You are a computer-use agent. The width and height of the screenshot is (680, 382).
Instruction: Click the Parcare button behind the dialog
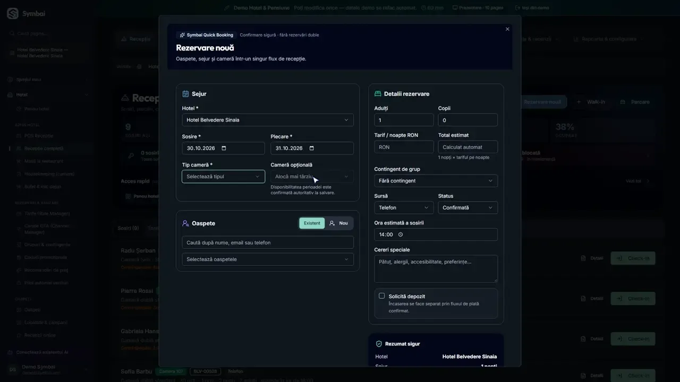click(x=635, y=102)
